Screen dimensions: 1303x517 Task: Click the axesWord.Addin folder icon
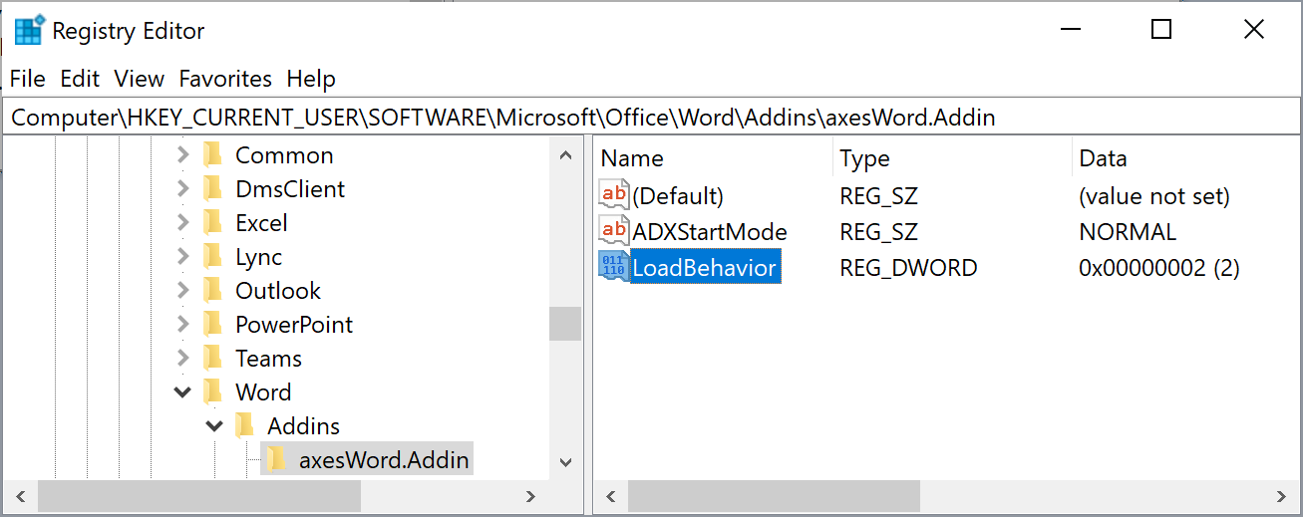[275, 460]
